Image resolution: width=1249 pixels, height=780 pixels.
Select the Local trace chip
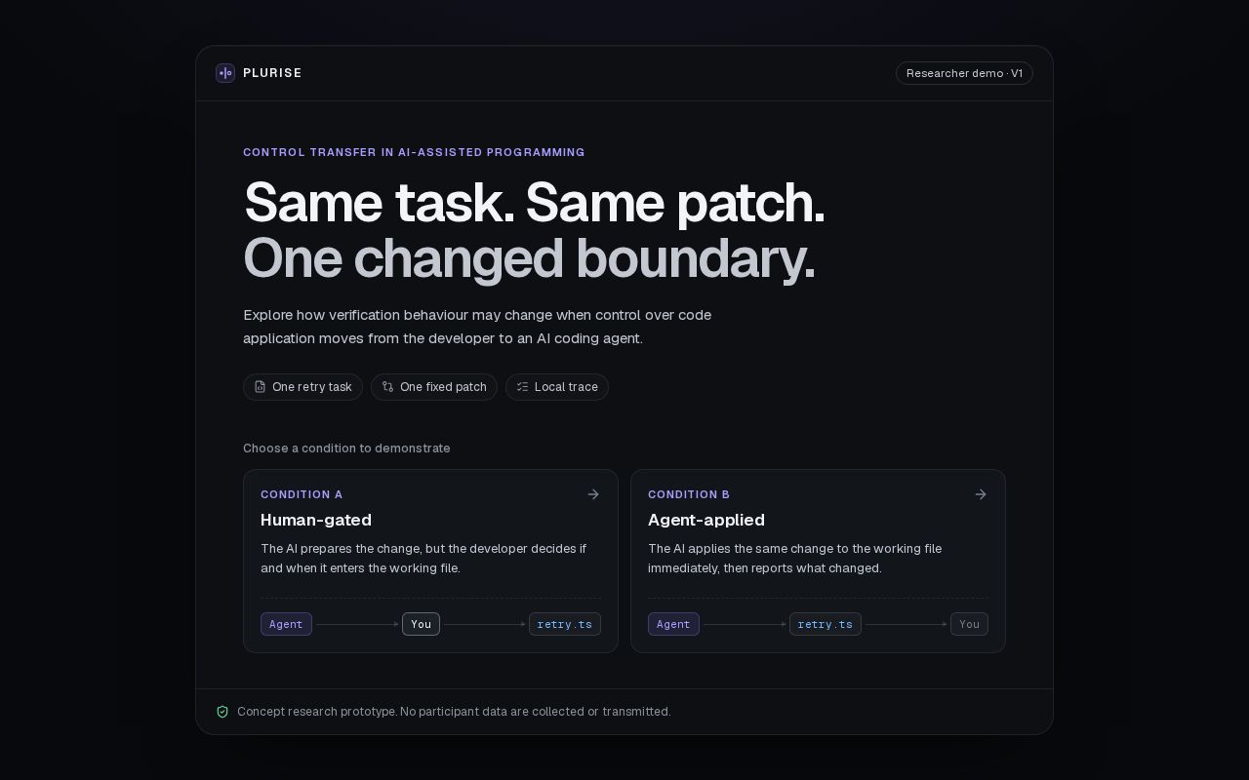[x=557, y=387]
